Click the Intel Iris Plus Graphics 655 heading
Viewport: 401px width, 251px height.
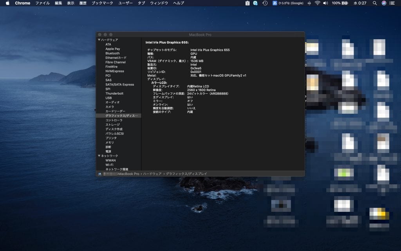[167, 42]
